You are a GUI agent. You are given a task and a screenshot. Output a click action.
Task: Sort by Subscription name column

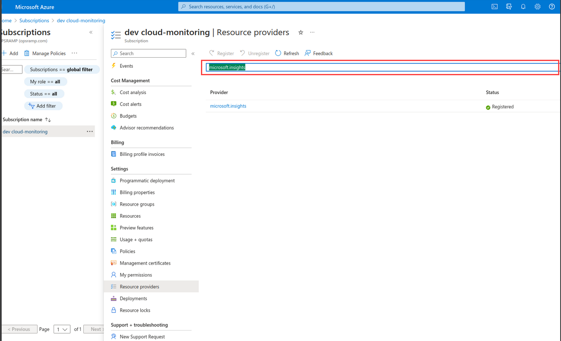click(x=27, y=120)
